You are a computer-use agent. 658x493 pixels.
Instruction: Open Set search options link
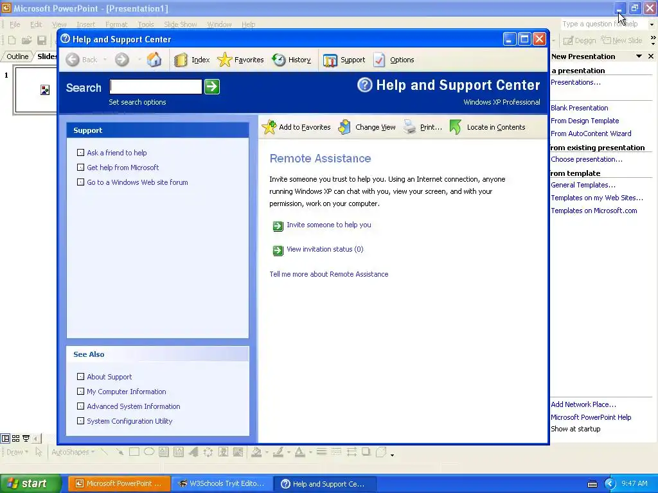coord(138,102)
